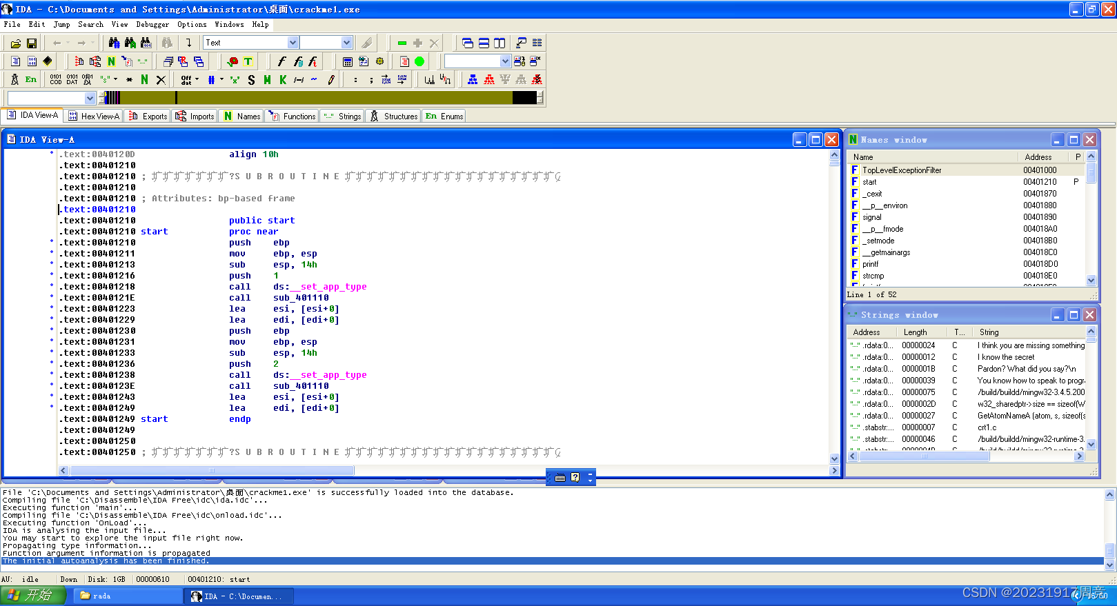Click Names window scroll down arrow
This screenshot has height=606, width=1117.
[x=1091, y=281]
